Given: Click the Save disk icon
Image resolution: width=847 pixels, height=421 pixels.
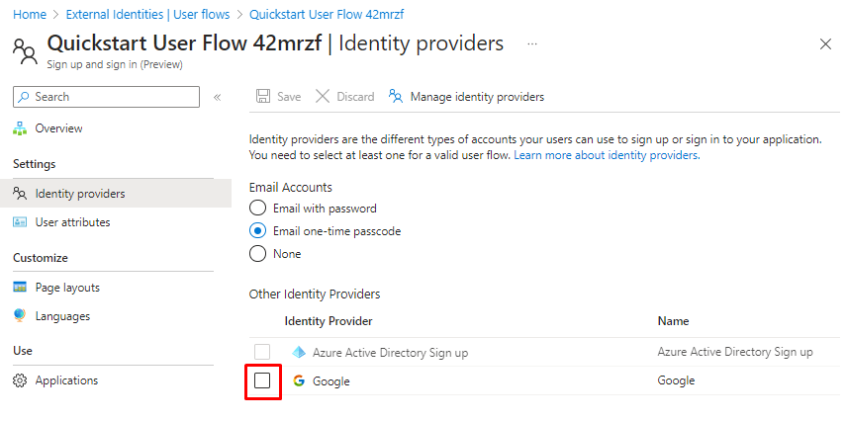Looking at the screenshot, I should [263, 97].
